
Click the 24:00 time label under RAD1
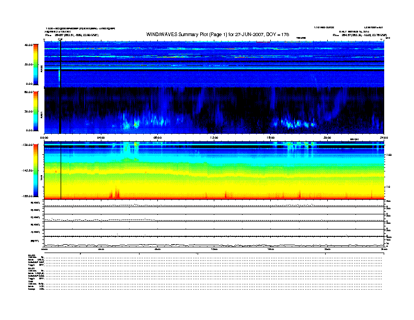tap(384, 138)
